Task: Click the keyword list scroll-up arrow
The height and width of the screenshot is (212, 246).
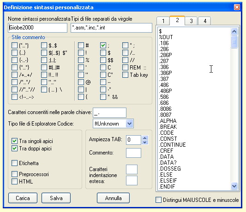Action: (x=234, y=32)
